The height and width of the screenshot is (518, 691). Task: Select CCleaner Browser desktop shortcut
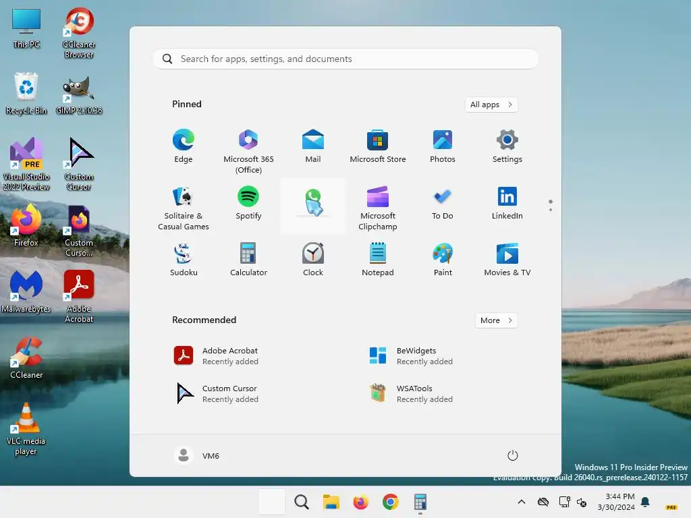(x=79, y=33)
